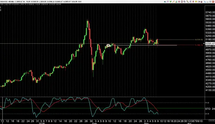Select the yellow rectangle highlight tool
Viewport: 215px width, 124px height.
196,1
